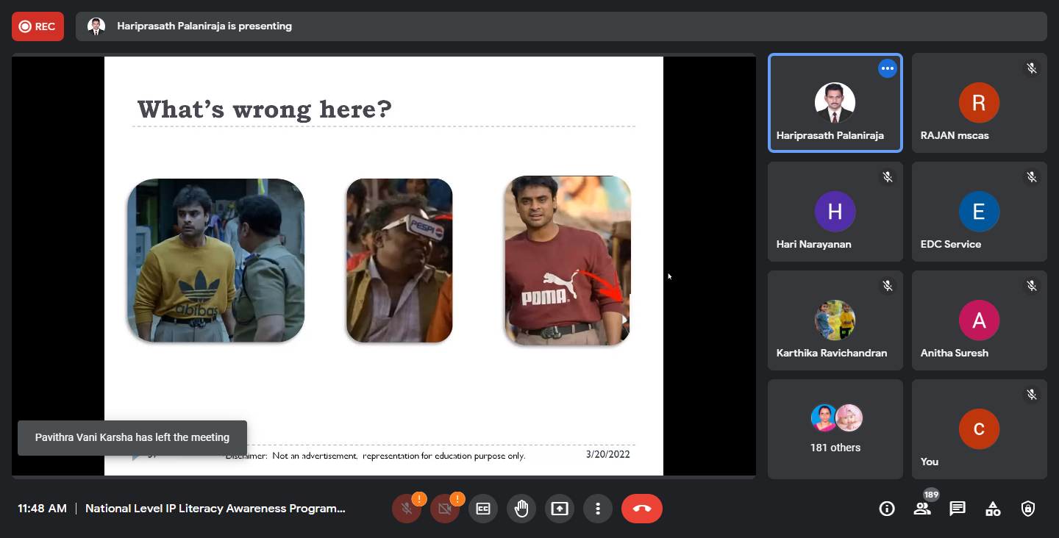This screenshot has height=538, width=1059.
Task: Open chat with everyone icon
Action: click(958, 509)
